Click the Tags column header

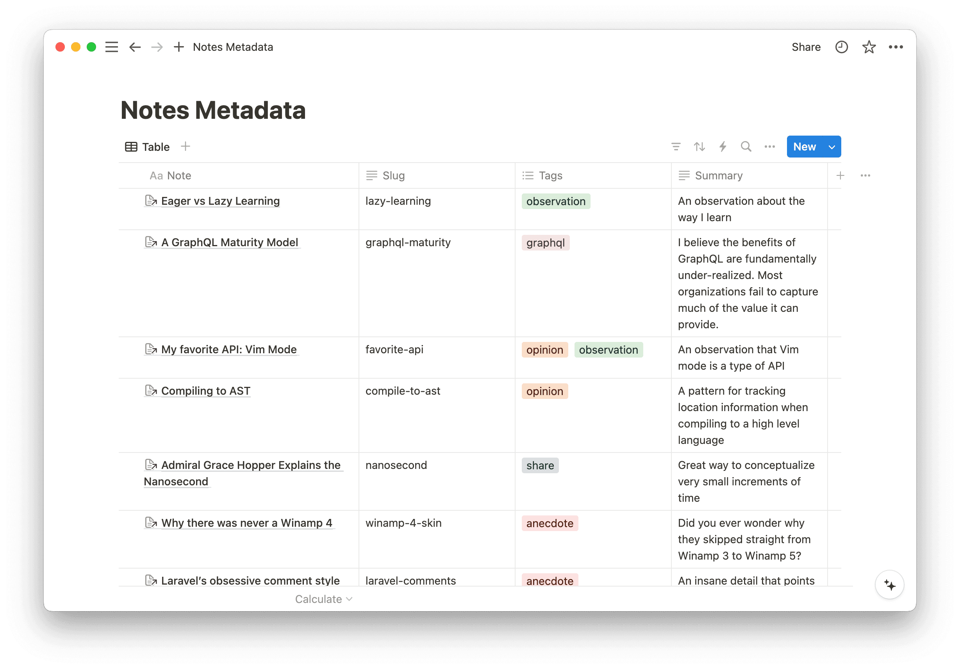tap(550, 176)
